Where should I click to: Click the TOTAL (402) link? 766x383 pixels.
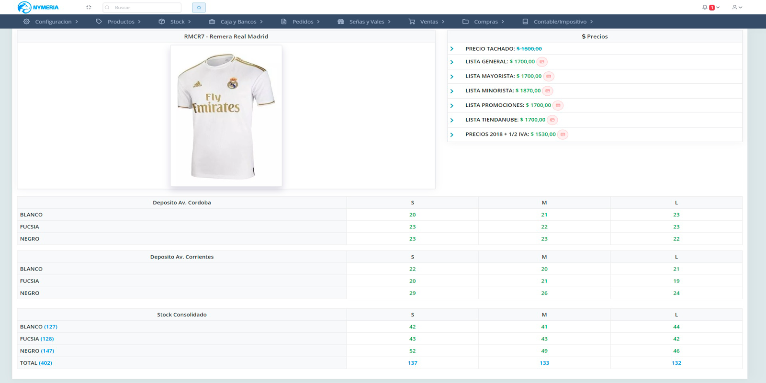tap(45, 363)
